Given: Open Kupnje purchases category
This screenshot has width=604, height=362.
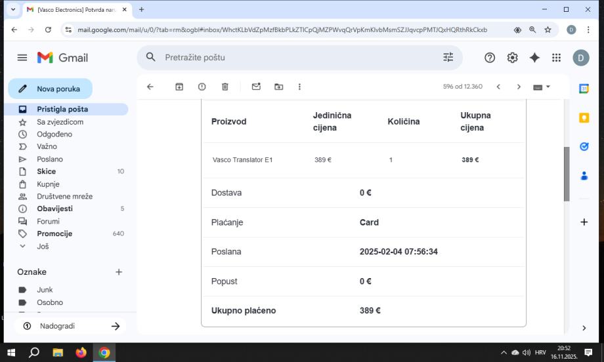Looking at the screenshot, I should point(68,184).
